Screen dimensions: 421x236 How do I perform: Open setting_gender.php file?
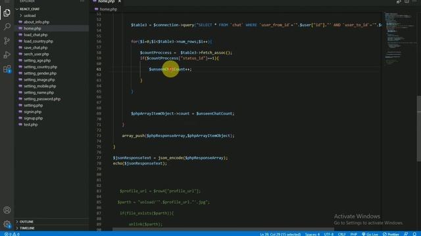click(x=40, y=73)
